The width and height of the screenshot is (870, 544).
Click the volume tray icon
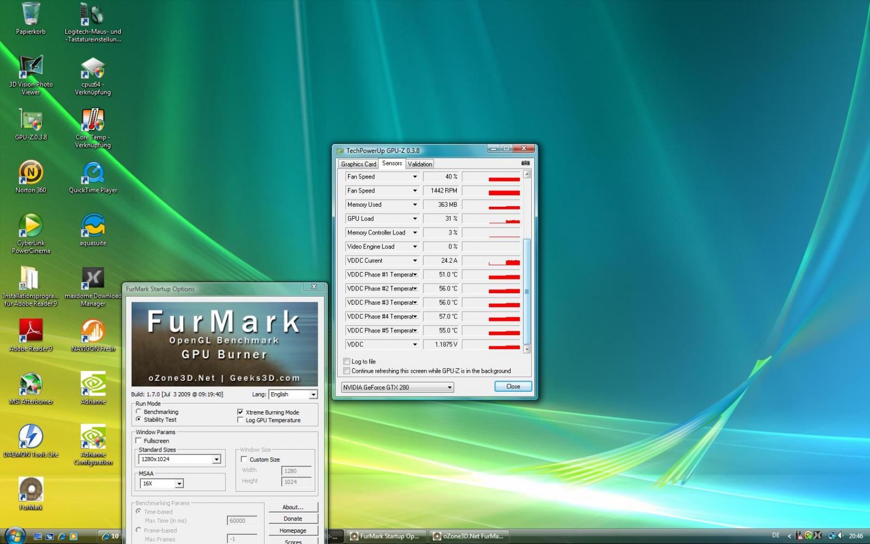pyautogui.click(x=841, y=536)
